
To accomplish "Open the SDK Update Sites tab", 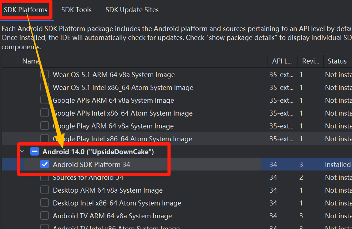I will pyautogui.click(x=132, y=10).
